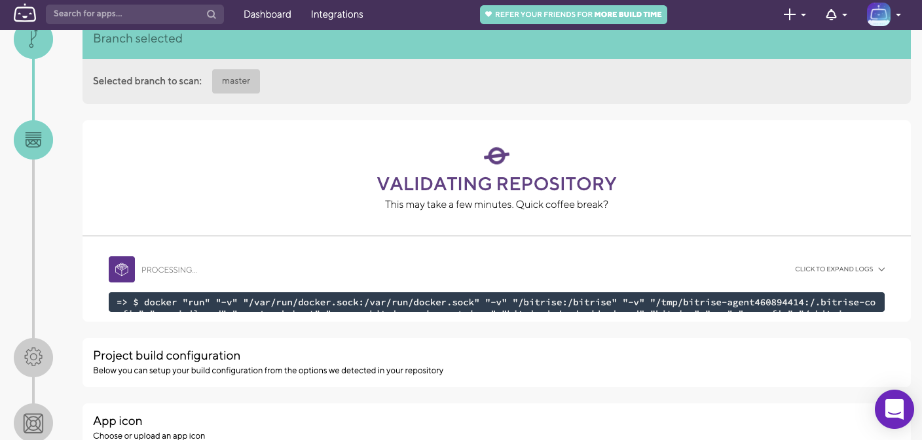Click the App icon section heading

(x=118, y=421)
